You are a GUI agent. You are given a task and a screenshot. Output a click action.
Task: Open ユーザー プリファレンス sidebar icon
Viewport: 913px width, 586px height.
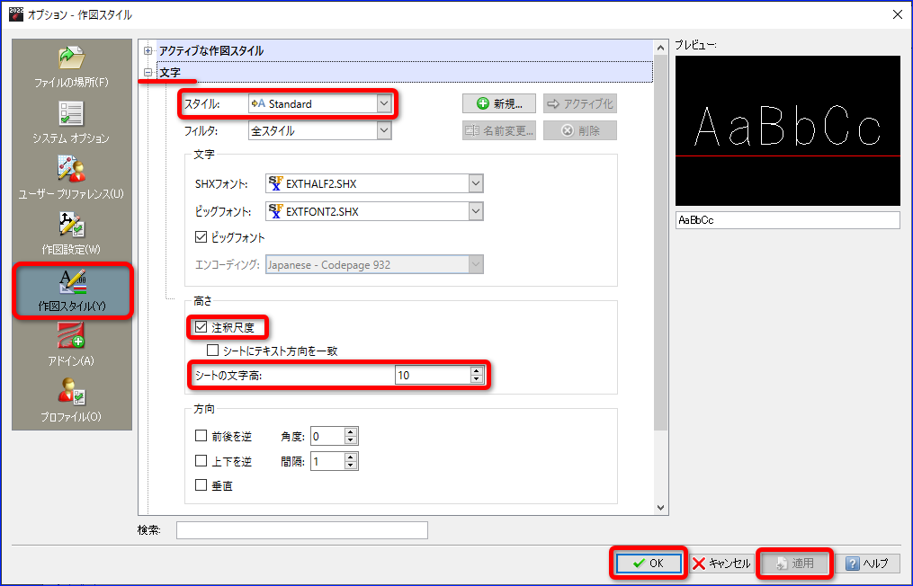71,172
